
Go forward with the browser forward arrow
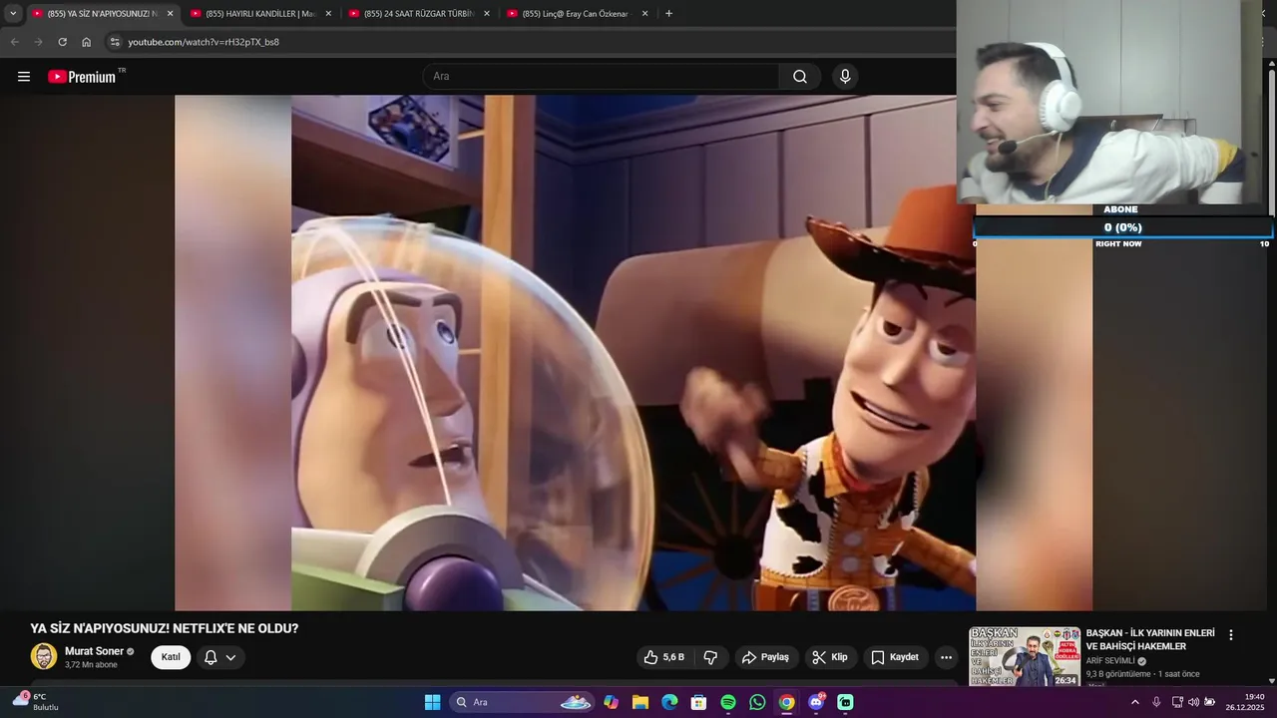click(x=38, y=42)
